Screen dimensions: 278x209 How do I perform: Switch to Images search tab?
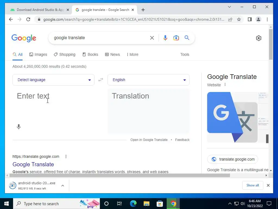(38, 54)
